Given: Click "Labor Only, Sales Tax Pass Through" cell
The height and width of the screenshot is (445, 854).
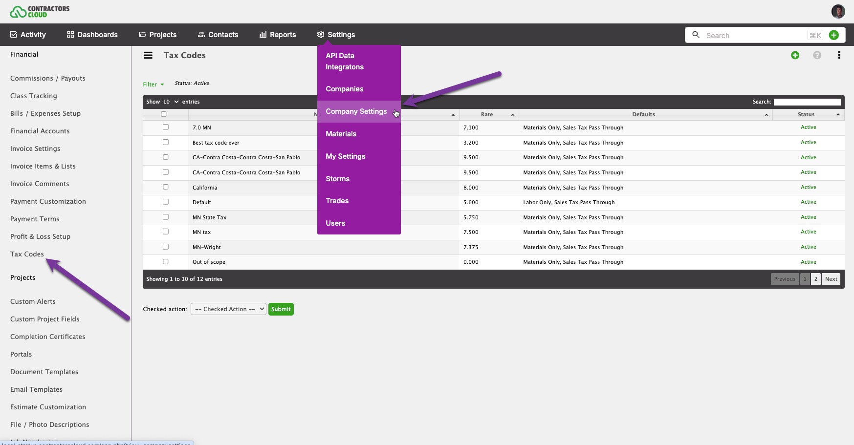Looking at the screenshot, I should pyautogui.click(x=569, y=202).
